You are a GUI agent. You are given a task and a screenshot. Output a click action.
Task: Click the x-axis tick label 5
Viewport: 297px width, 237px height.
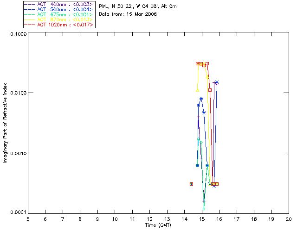[x=28, y=218]
